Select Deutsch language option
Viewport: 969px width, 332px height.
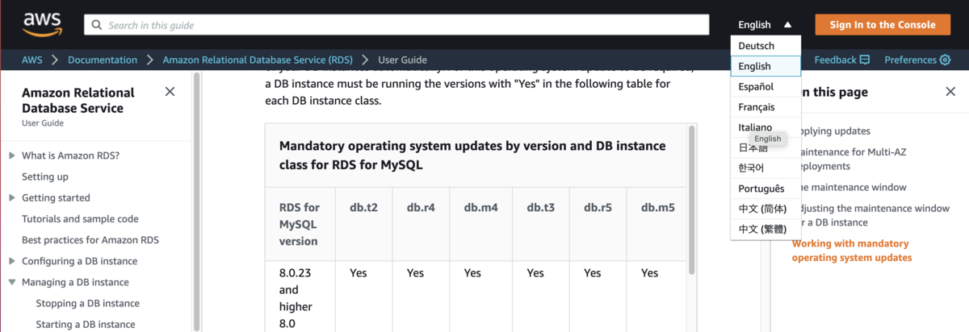tap(766, 46)
